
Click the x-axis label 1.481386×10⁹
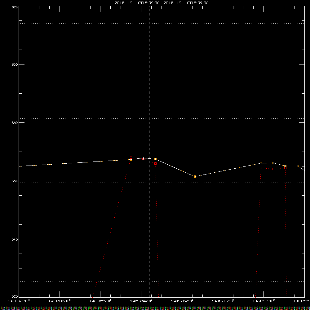(x=182, y=301)
